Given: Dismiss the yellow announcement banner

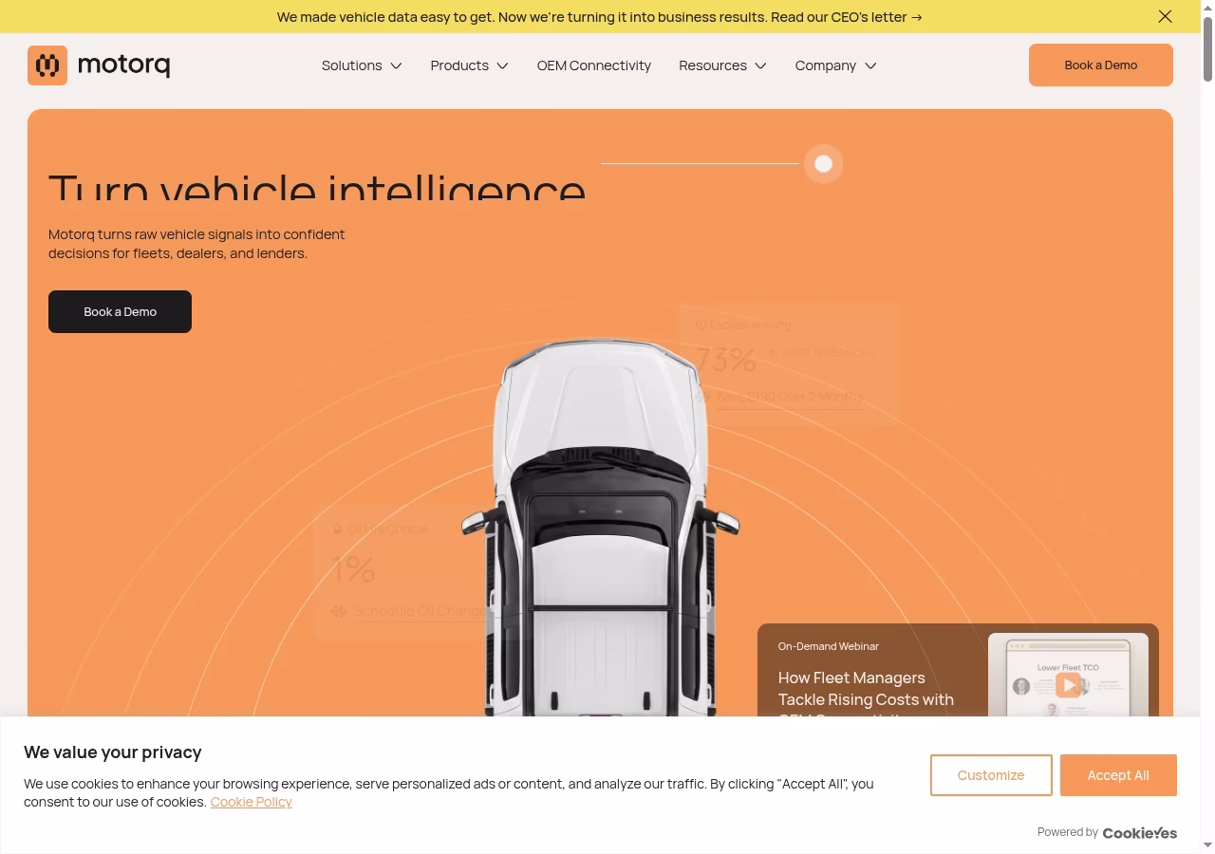Looking at the screenshot, I should [x=1165, y=16].
